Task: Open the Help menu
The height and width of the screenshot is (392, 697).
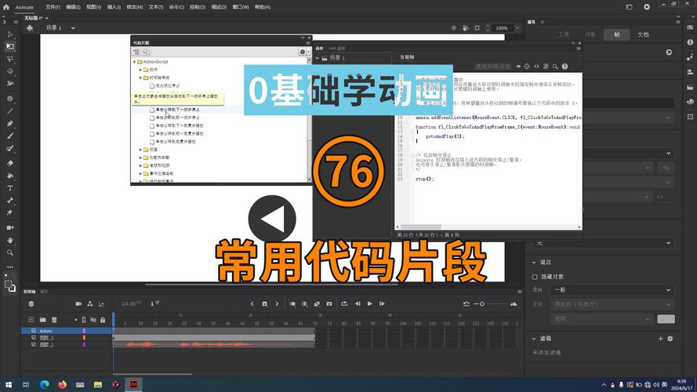Action: click(x=263, y=7)
